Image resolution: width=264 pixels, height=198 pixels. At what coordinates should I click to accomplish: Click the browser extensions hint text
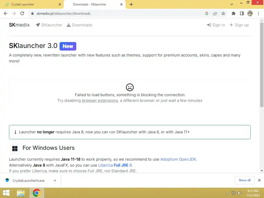[x=100, y=101]
